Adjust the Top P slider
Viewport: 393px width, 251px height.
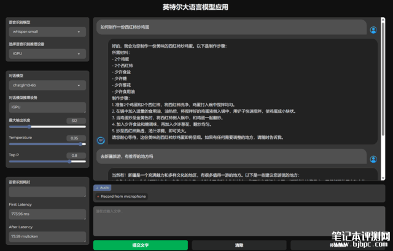click(47, 162)
